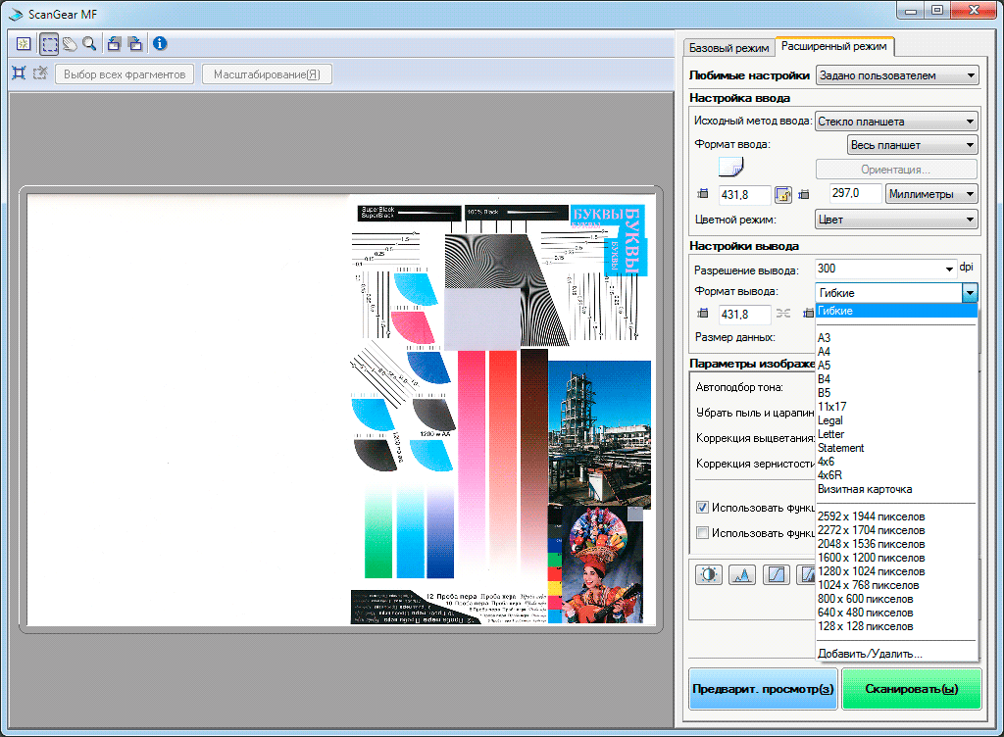The image size is (1004, 737).
Task: Rotate the preview image left
Action: 114,43
